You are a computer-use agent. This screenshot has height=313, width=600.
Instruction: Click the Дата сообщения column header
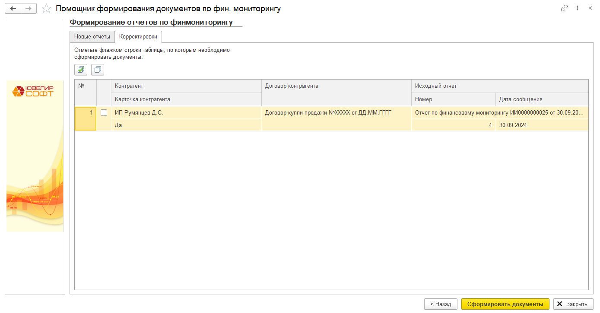tap(542, 99)
